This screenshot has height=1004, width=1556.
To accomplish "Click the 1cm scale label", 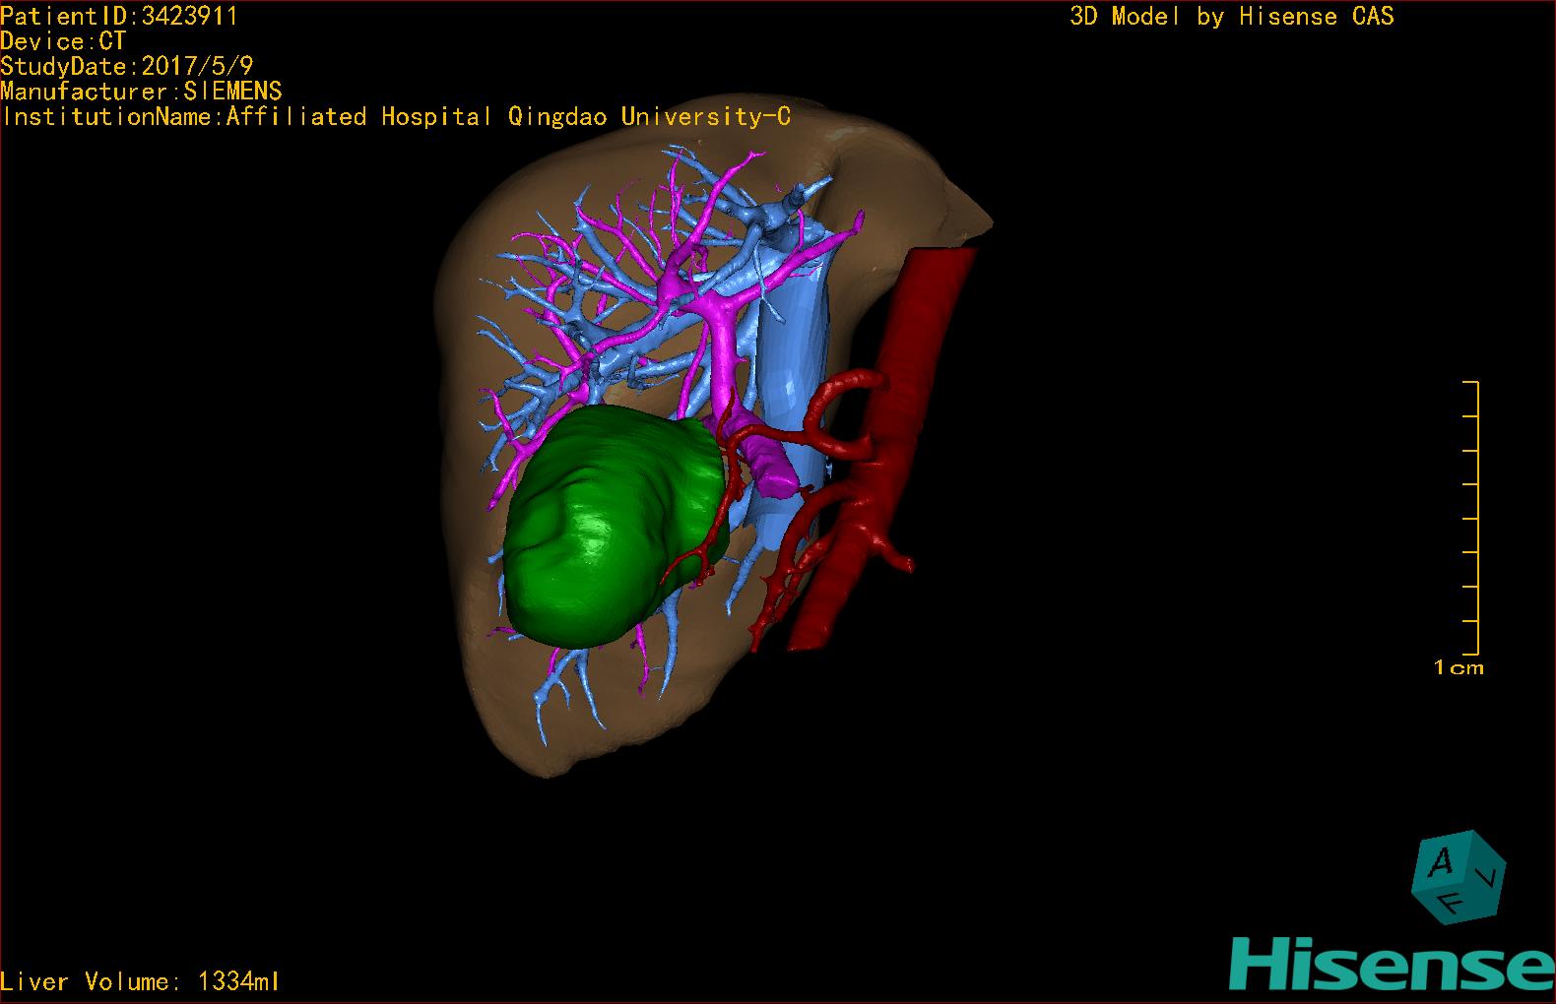I will click(1458, 668).
